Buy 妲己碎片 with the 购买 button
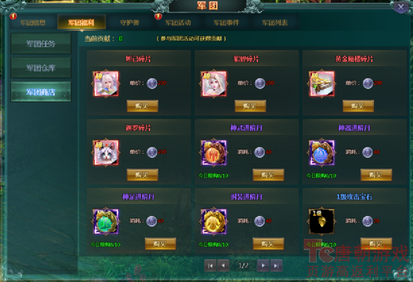 coord(142,106)
